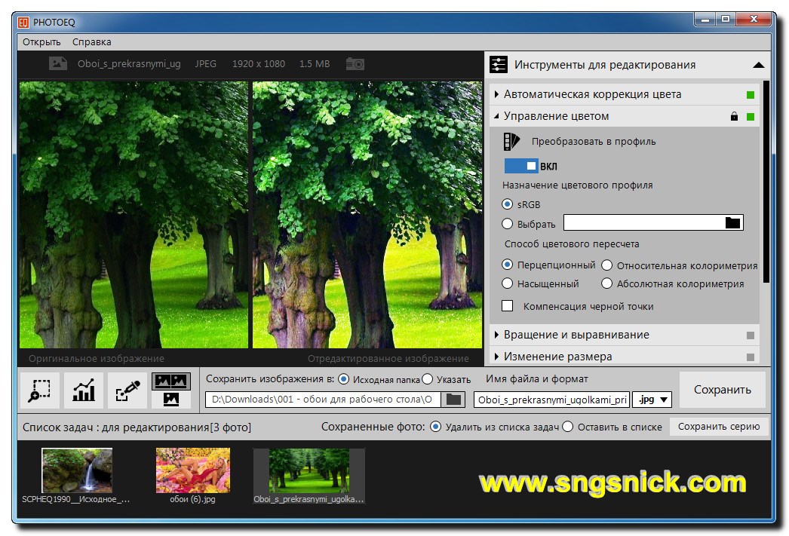789x536 pixels.
Task: Select Оставить в списке option
Action: [x=567, y=427]
